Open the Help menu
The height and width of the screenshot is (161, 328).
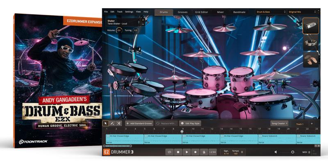click(x=146, y=12)
